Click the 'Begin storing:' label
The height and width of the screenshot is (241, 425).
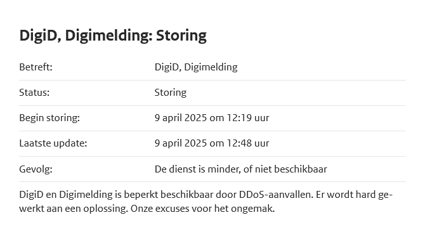(x=49, y=118)
